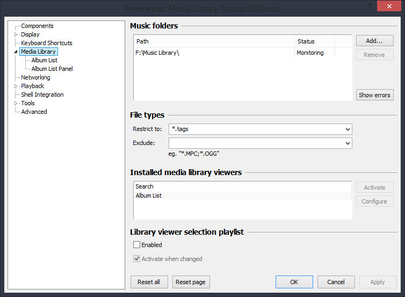Expand the Display tree node
Screen dimensions: 405x297
pyautogui.click(x=16, y=34)
